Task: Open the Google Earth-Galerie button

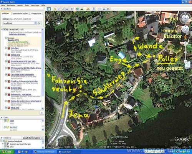Action: (x=32, y=138)
